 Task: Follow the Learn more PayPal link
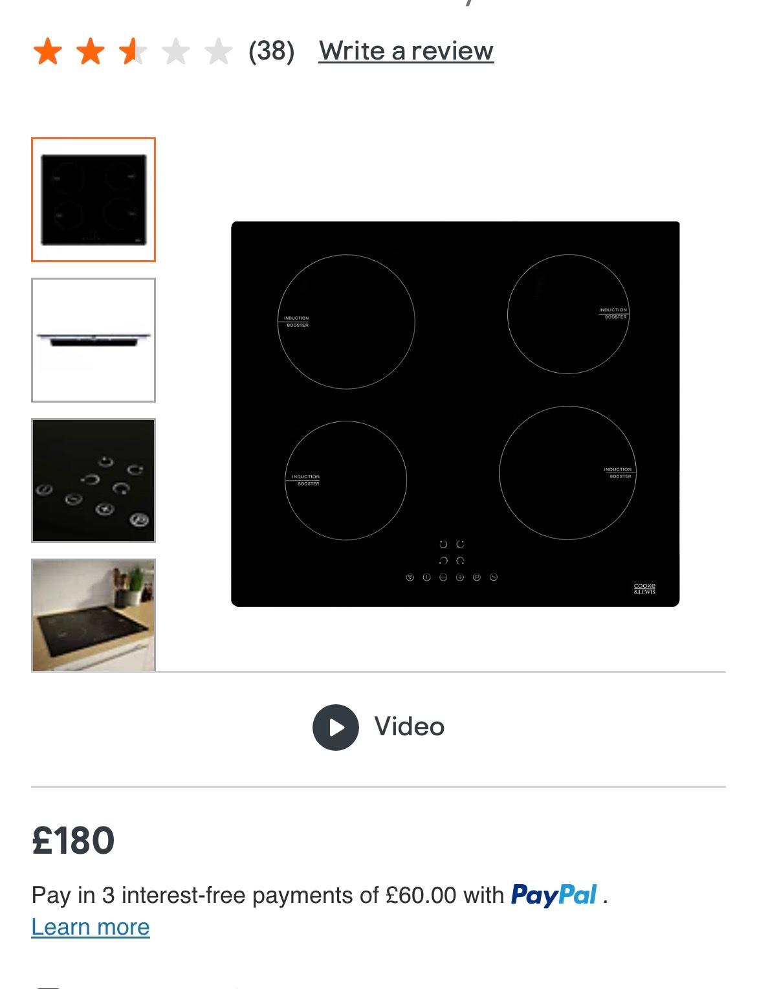(91, 927)
